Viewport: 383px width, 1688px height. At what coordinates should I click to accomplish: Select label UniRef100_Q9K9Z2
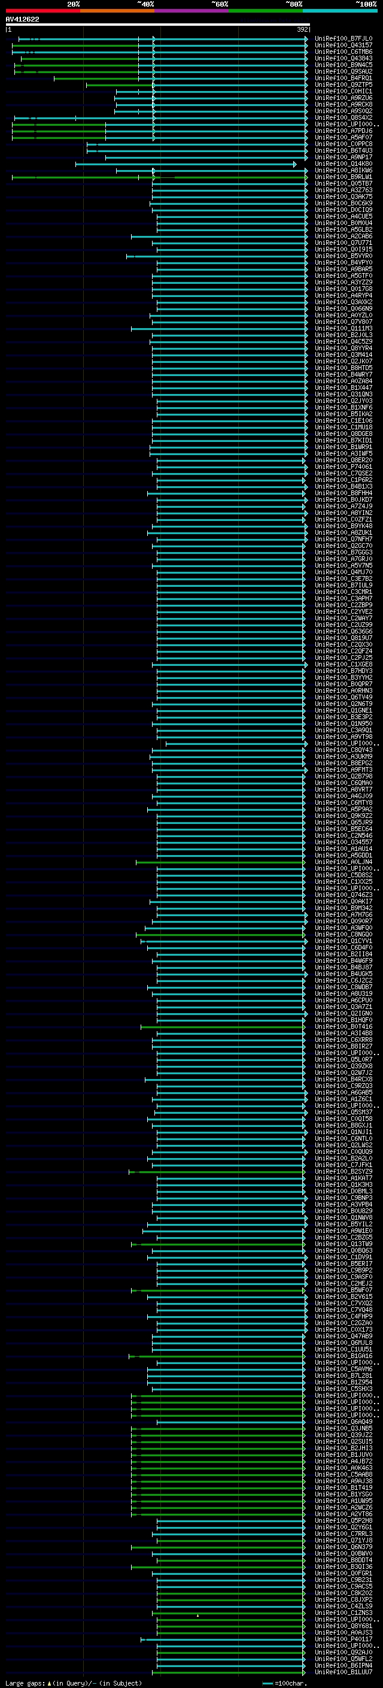[343, 816]
